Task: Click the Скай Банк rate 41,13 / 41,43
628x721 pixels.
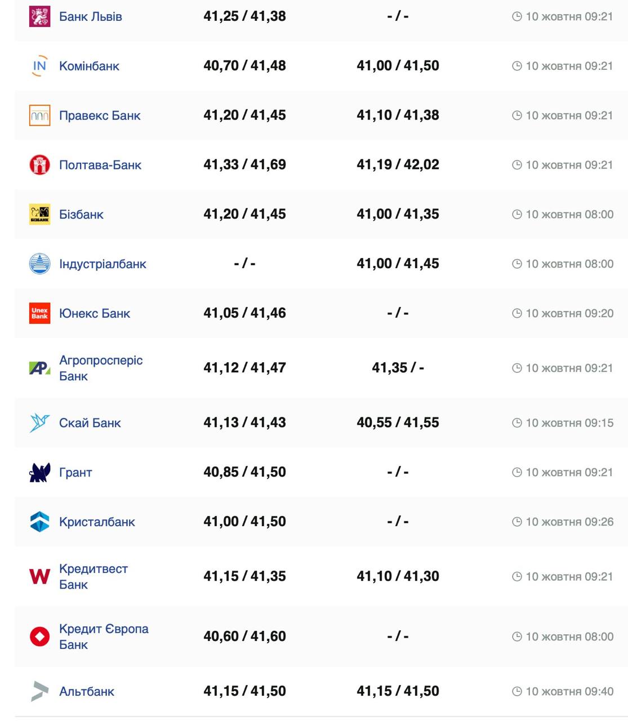Action: (244, 423)
